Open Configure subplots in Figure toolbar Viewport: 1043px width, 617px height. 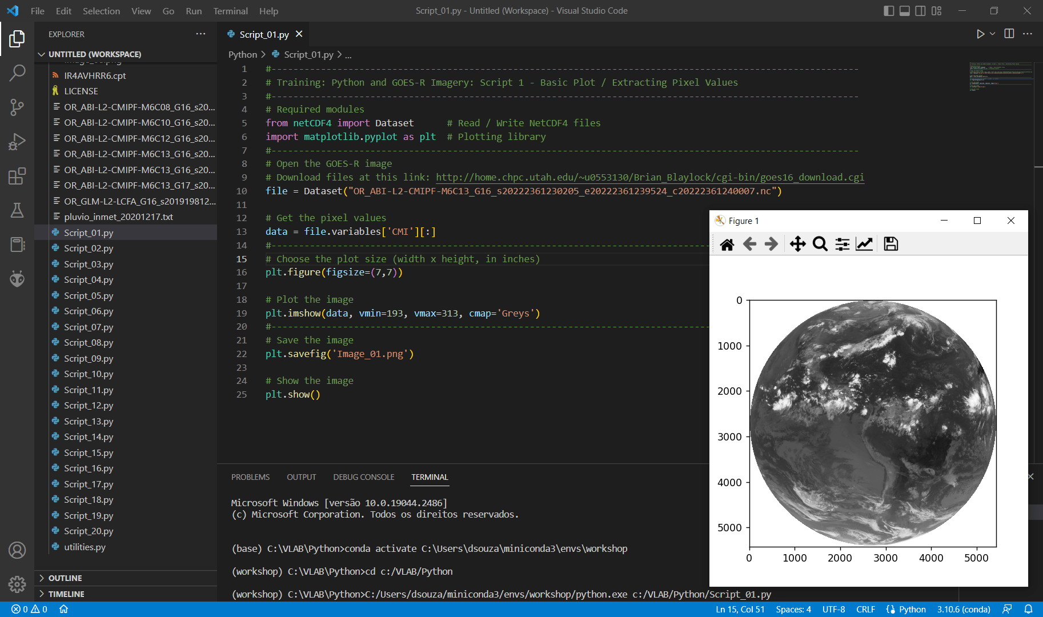[x=843, y=245]
